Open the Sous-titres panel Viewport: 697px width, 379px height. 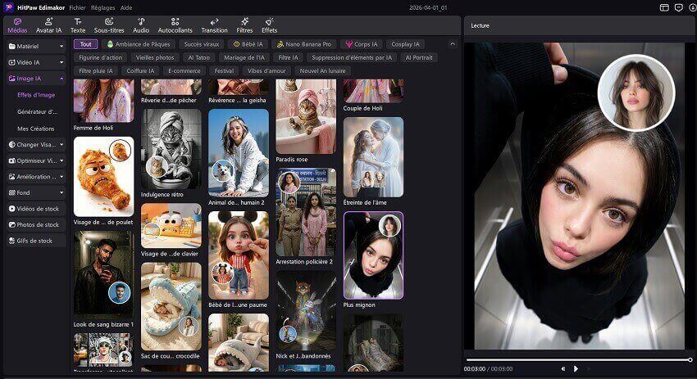[x=108, y=25]
